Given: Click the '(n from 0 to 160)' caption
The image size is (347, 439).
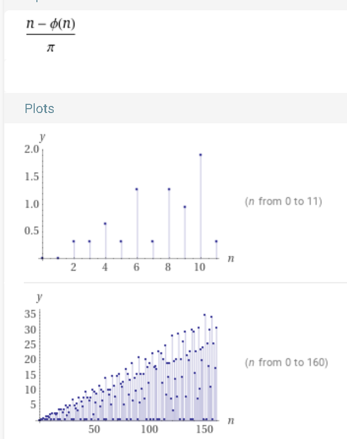Looking at the screenshot, I should (286, 362).
